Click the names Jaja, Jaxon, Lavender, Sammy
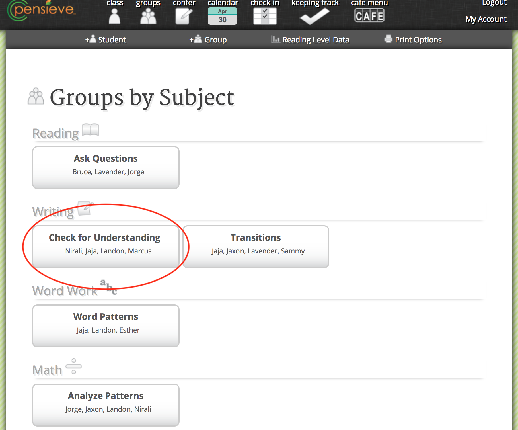The height and width of the screenshot is (430, 518). tap(258, 251)
